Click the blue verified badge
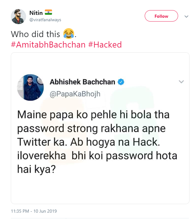 point(121,82)
